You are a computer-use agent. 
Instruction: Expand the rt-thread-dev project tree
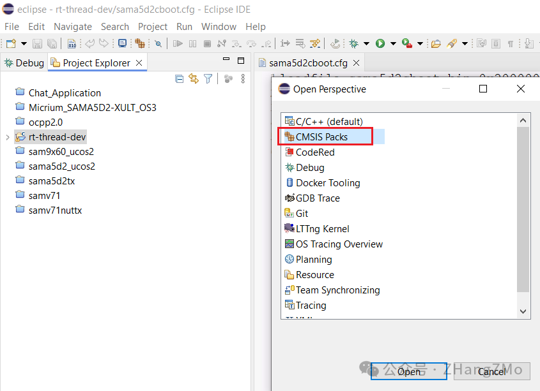[8, 137]
